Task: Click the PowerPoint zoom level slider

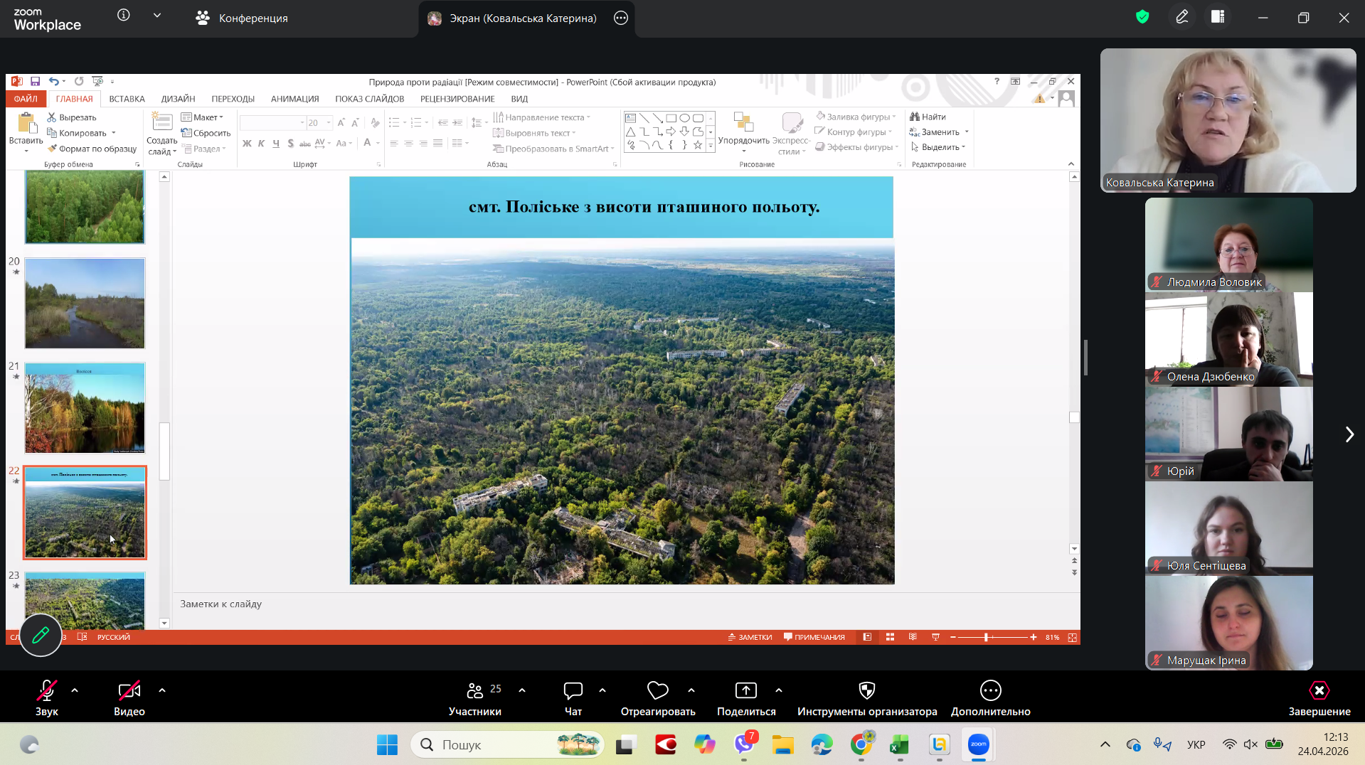Action: [986, 637]
